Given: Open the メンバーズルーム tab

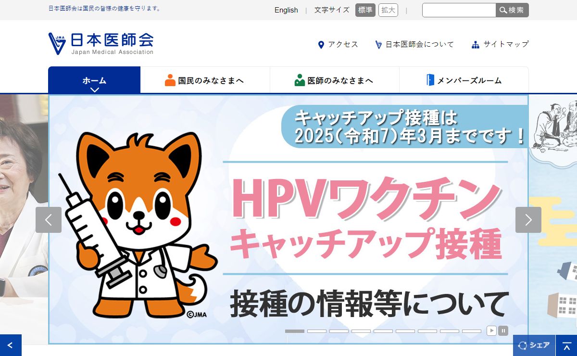Looking at the screenshot, I should (464, 80).
